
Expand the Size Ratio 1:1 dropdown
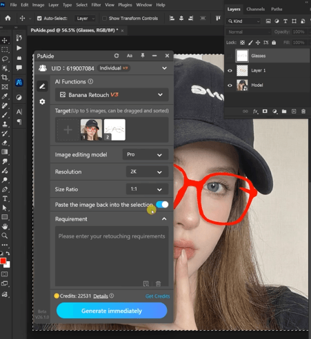[x=147, y=189]
